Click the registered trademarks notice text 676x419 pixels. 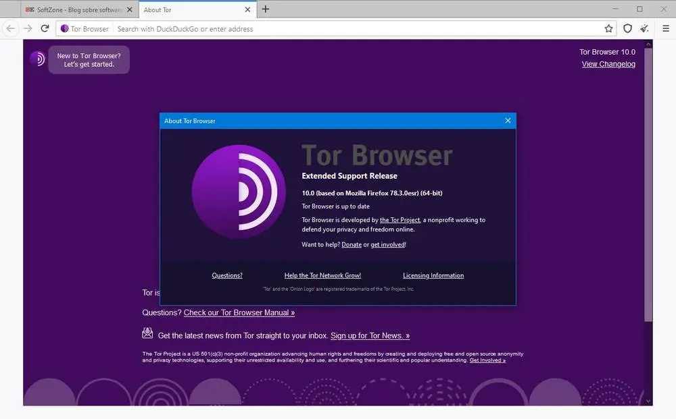click(x=339, y=289)
